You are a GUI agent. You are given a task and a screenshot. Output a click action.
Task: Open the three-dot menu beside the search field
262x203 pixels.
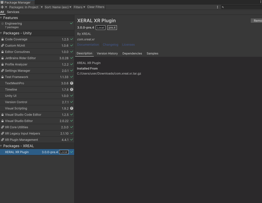217,7
